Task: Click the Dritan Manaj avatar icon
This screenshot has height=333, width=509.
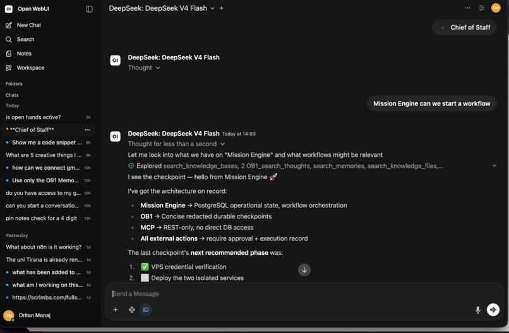Action: click(9, 315)
